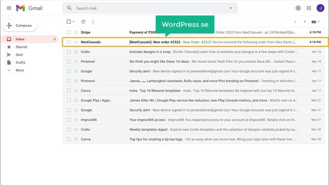Click the Search mail field

click(x=150, y=8)
